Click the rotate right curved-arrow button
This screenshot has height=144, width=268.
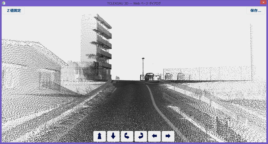[x=141, y=136]
